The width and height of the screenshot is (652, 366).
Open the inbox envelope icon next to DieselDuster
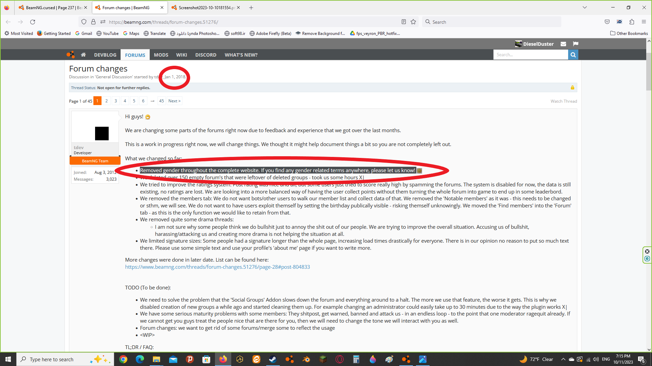click(x=563, y=44)
